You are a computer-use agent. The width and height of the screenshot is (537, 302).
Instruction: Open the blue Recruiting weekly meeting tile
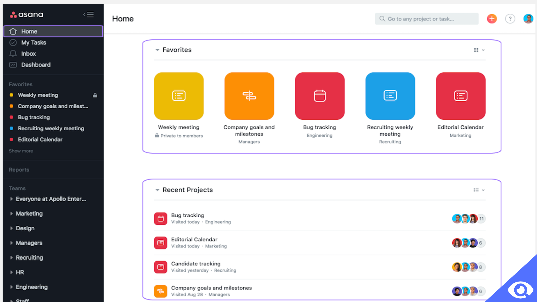pyautogui.click(x=390, y=96)
